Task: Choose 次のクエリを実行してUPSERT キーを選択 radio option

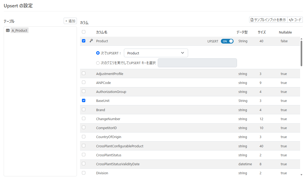Action: 98,63
